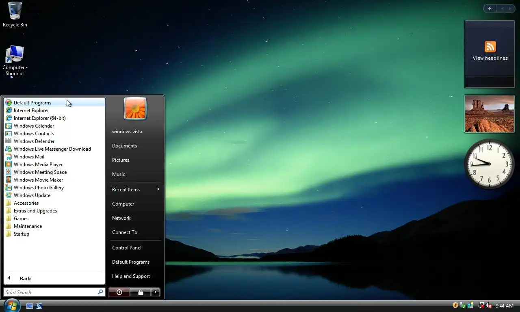Click the analog clock gadget
The width and height of the screenshot is (520, 312).
(x=489, y=164)
